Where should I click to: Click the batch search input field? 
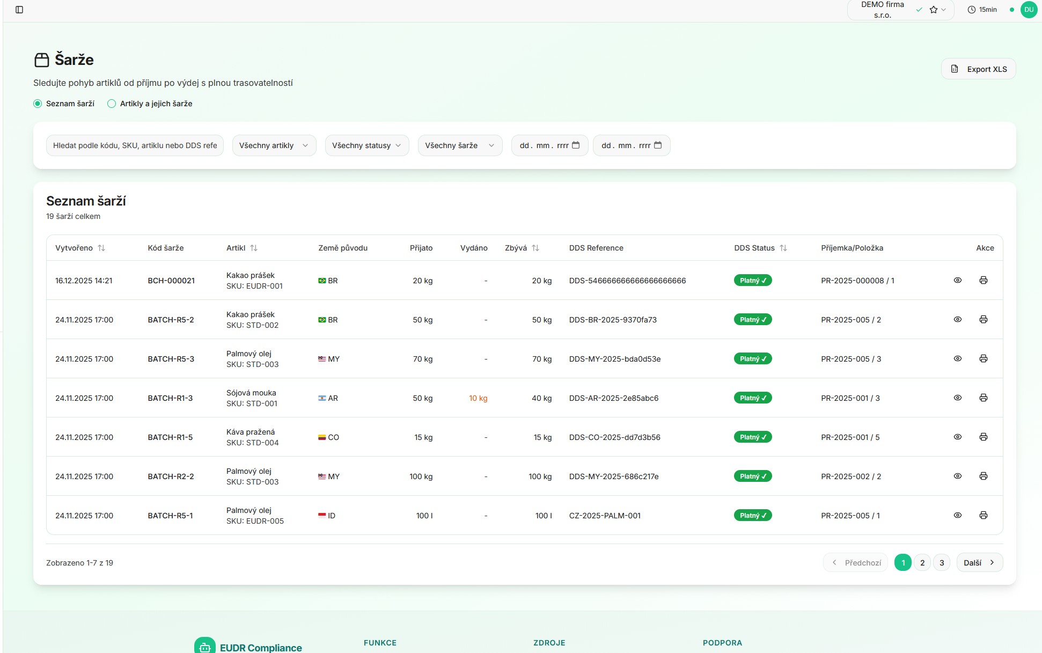point(135,145)
